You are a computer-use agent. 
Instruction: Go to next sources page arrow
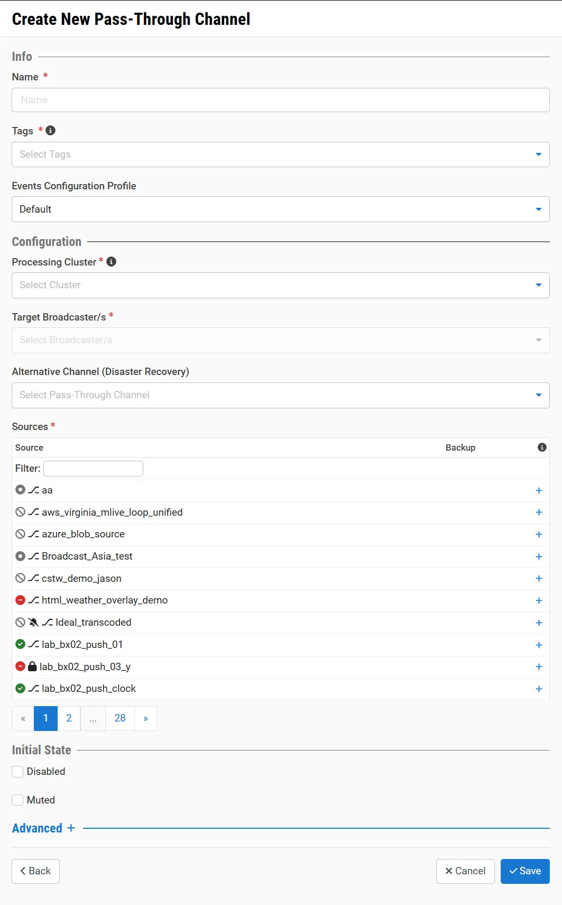click(146, 718)
